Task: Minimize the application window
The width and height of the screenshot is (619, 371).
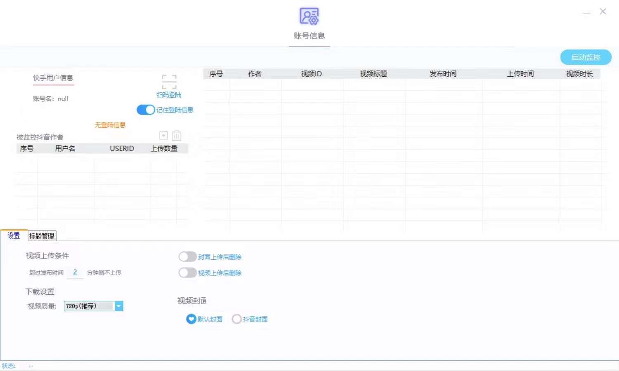Action: point(586,12)
